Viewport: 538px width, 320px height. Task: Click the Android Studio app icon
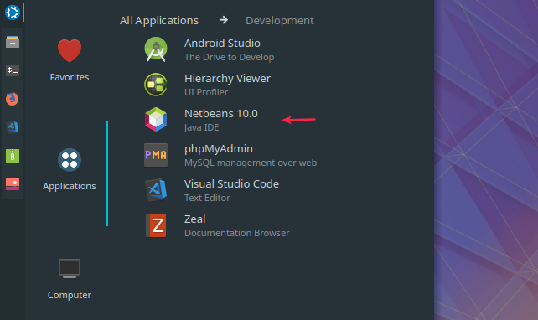(156, 49)
